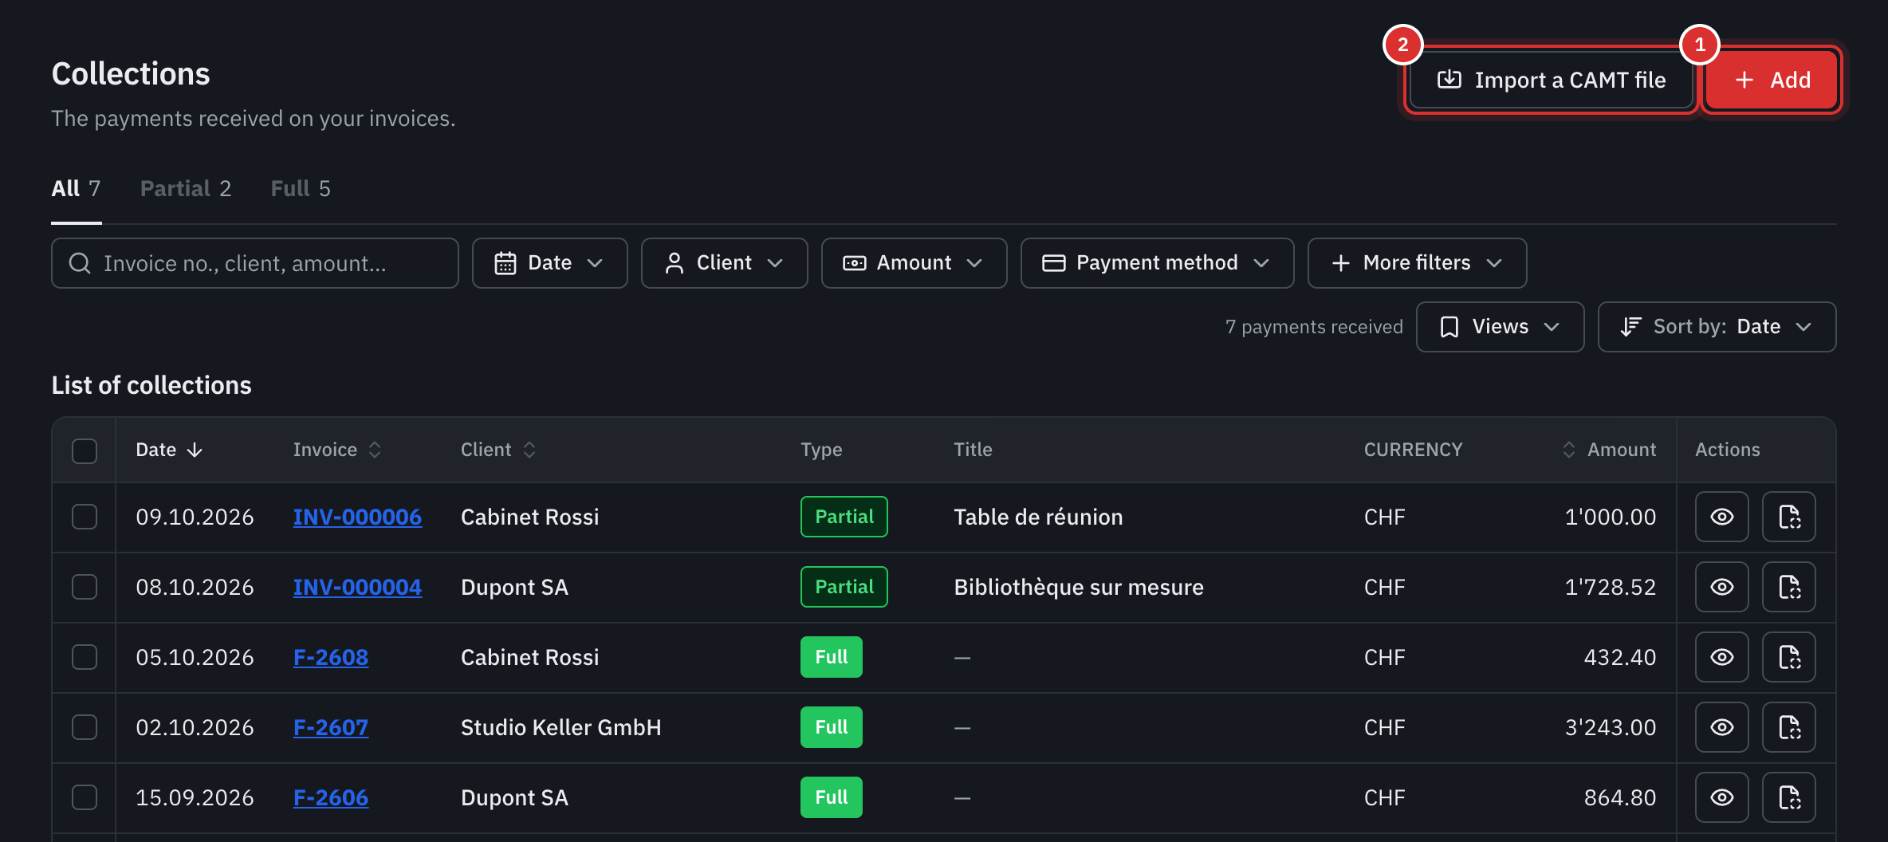Open the document action for INV-000006
This screenshot has height=842, width=1888.
click(x=1788, y=517)
